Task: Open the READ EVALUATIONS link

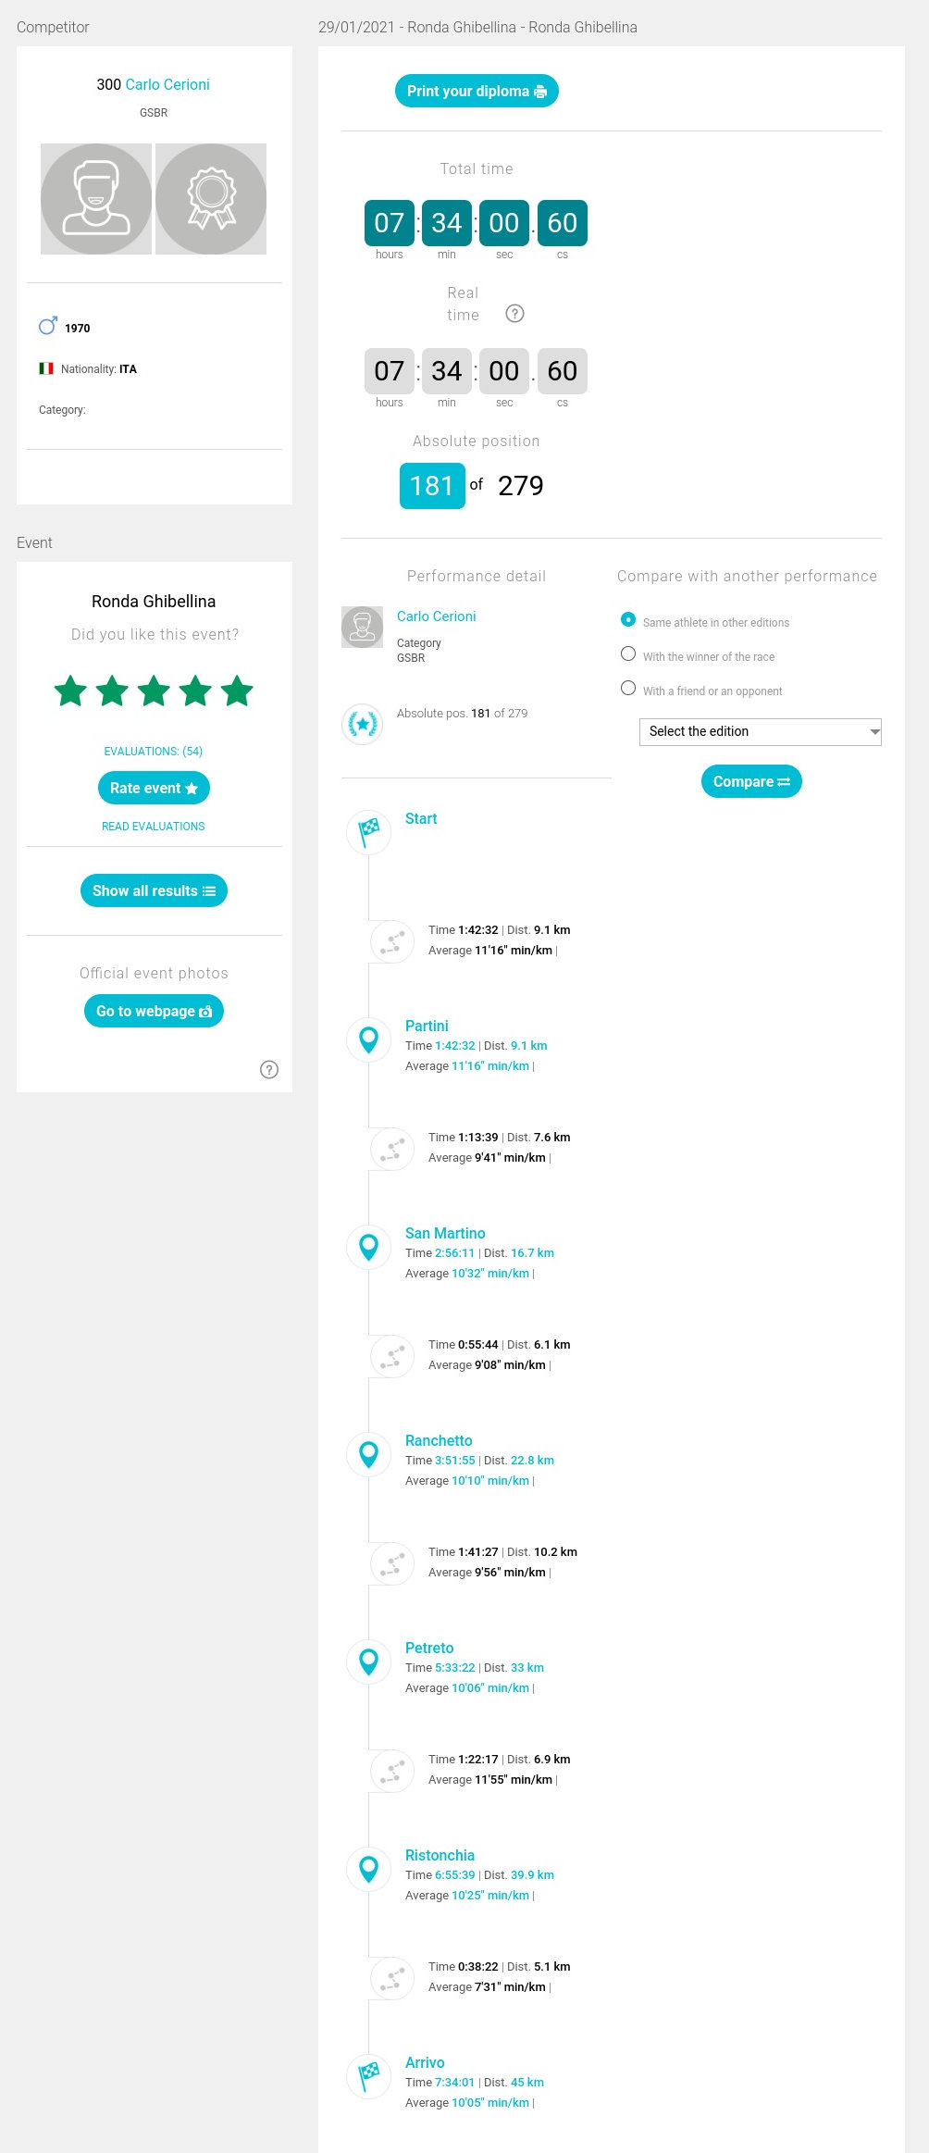Action: click(x=154, y=827)
